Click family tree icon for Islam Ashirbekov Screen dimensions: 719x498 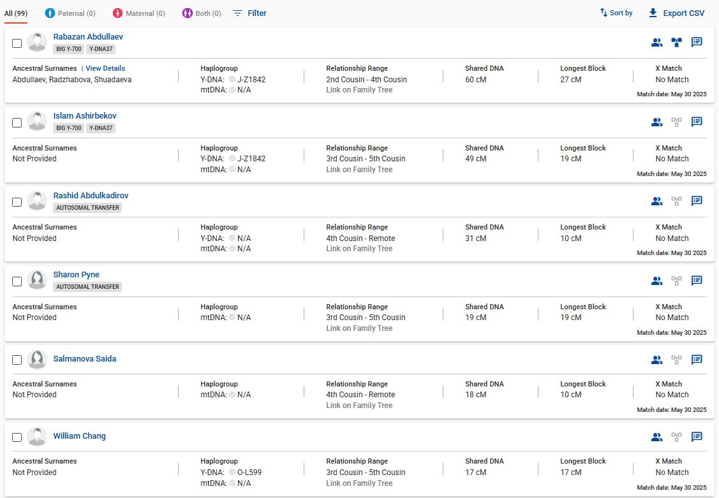pos(676,122)
